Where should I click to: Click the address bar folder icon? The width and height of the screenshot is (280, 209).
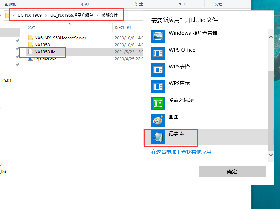pos(7,15)
